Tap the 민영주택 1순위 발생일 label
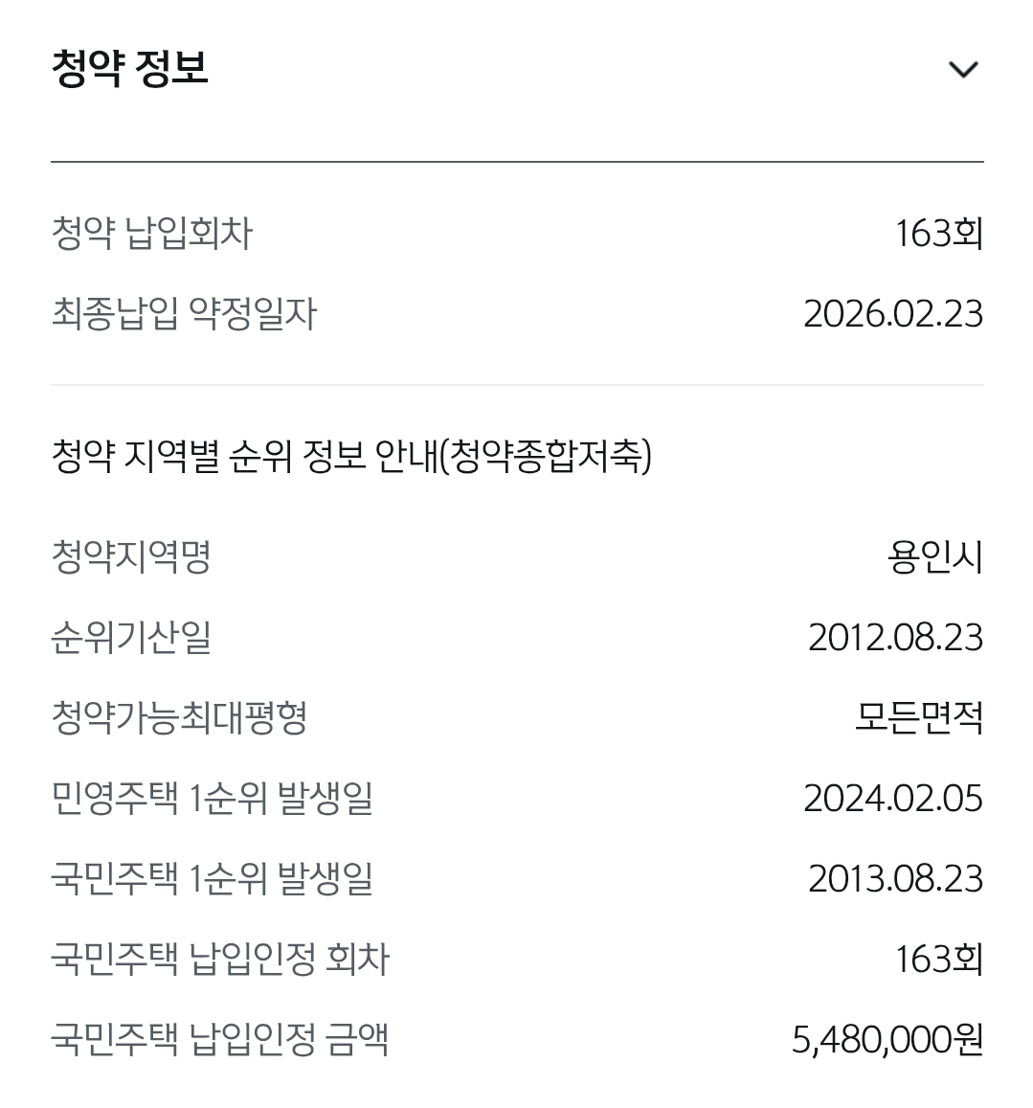 pos(212,798)
